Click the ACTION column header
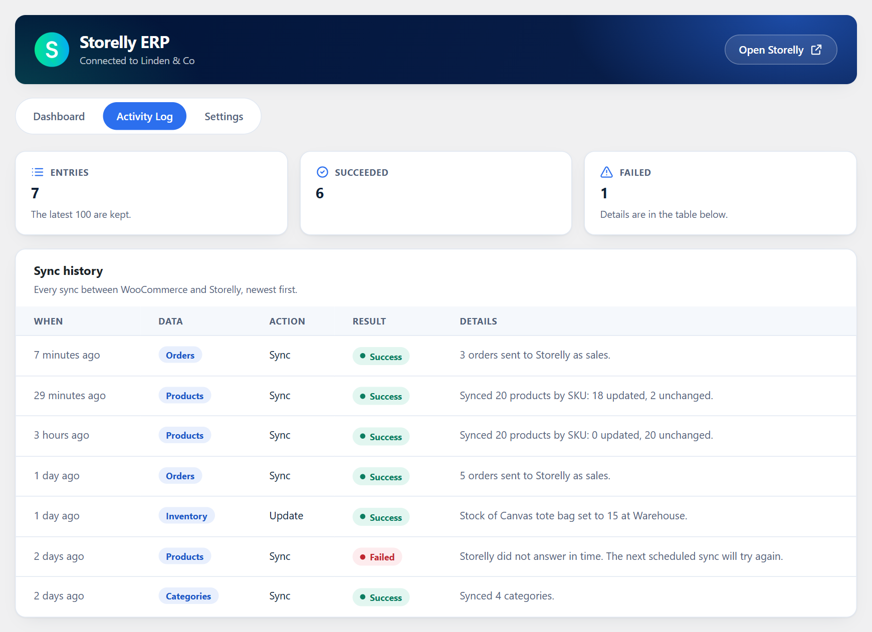This screenshot has width=872, height=632. click(287, 322)
